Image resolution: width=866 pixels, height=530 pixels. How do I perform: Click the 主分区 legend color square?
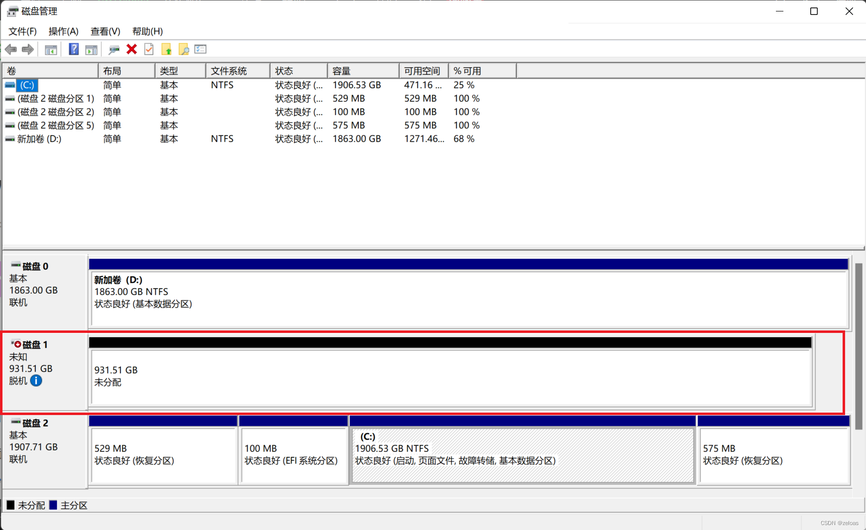(53, 505)
